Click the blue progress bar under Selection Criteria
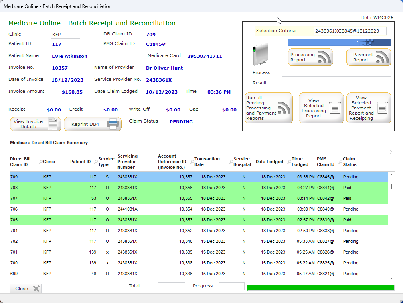Image resolution: width=403 pixels, height=303 pixels. (x=340, y=43)
